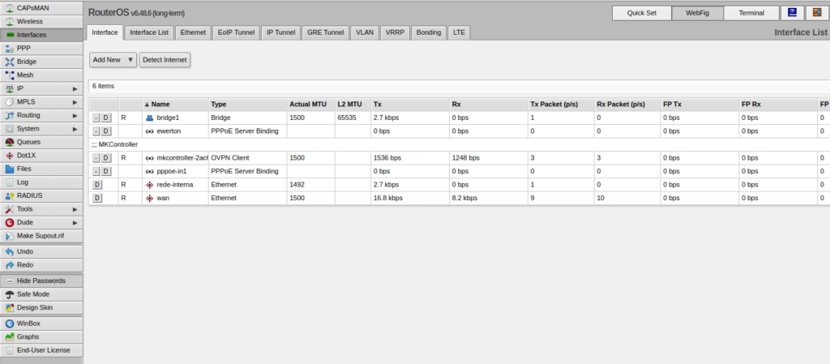830x364 pixels.
Task: Open the VLAN tab
Action: [365, 32]
